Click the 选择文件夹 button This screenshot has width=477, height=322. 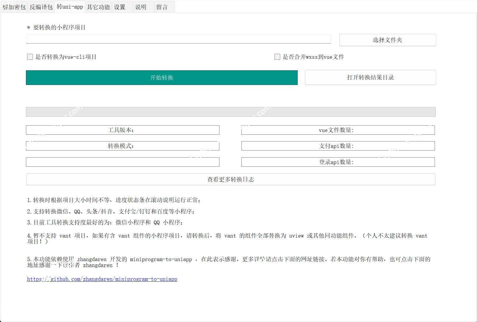point(387,40)
